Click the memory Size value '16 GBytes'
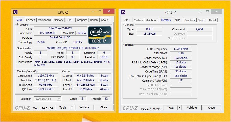This screenshot has width=231, height=122. [x=149, y=34]
